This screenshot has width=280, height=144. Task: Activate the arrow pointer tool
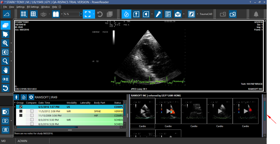5,34
